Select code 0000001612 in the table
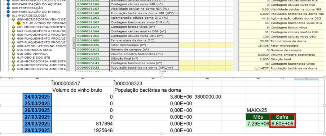 (x=93, y=49)
